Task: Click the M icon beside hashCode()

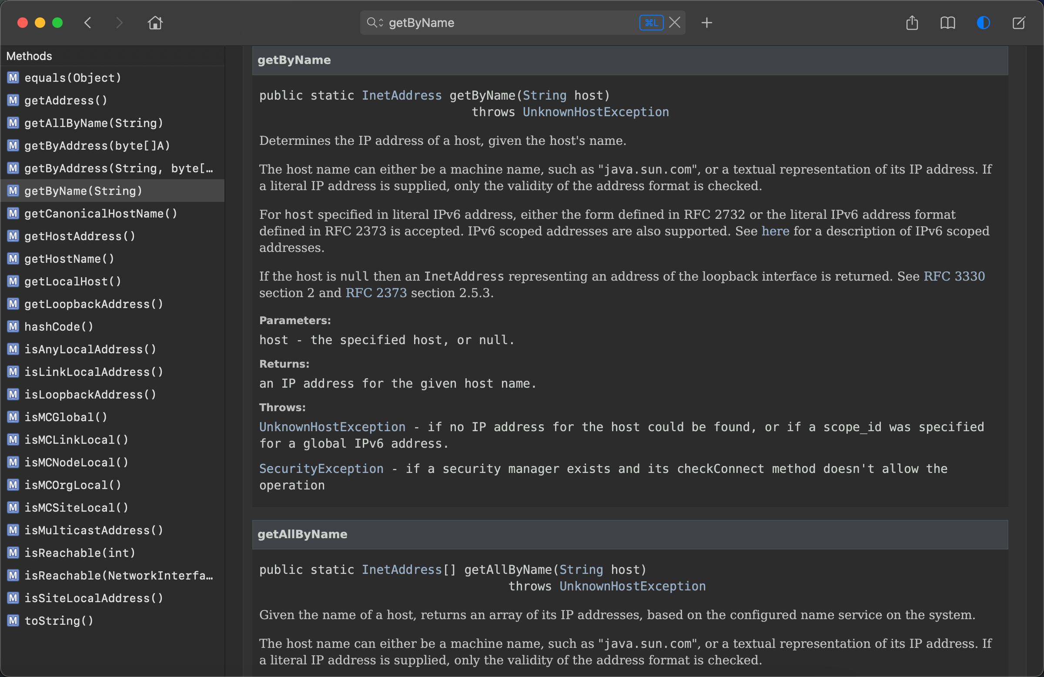Action: click(x=13, y=326)
